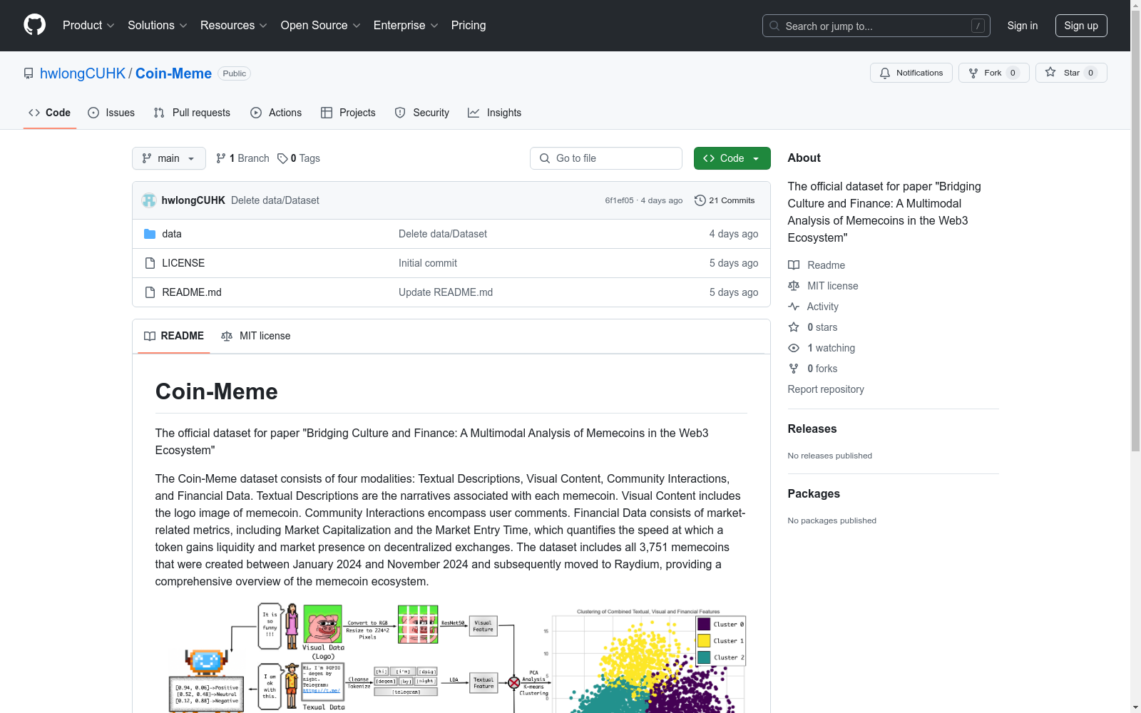
Task: Open the 6f1ef05 commit hash link
Action: pos(619,200)
